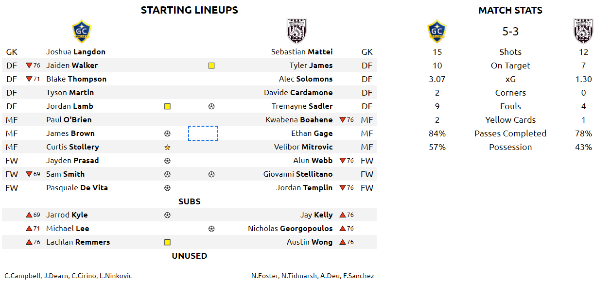This screenshot has height=299, width=611.
Task: Click the star icon beside Curtis Stollery
Action: (167, 147)
